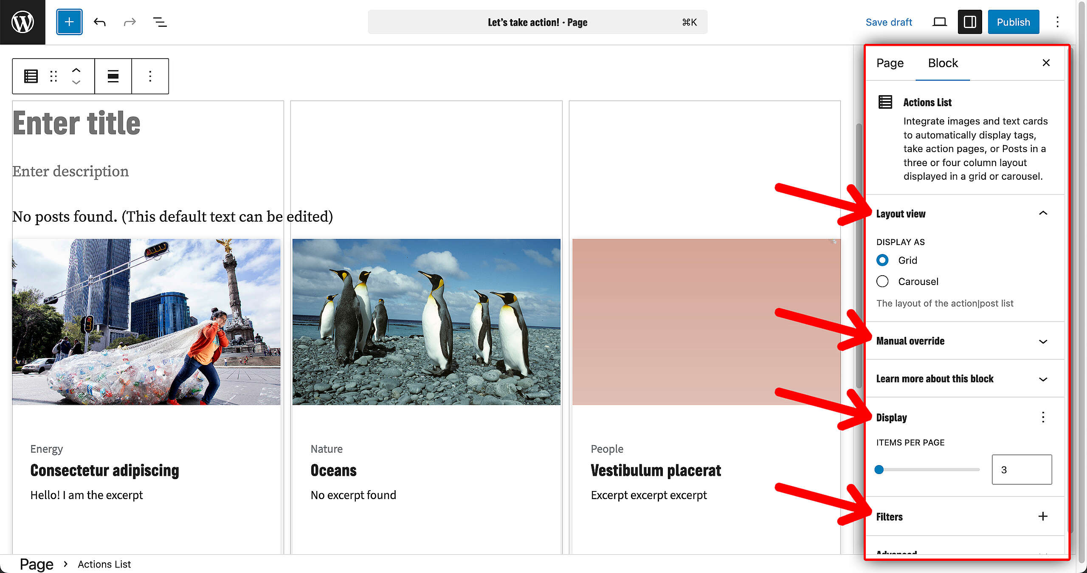This screenshot has height=573, width=1087.
Task: Toggle the settings sidebar panel
Action: [x=970, y=22]
